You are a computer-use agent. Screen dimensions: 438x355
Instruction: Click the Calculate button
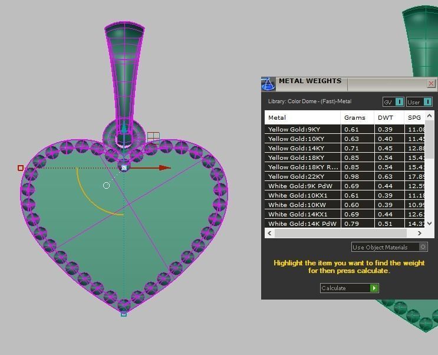tap(350, 288)
